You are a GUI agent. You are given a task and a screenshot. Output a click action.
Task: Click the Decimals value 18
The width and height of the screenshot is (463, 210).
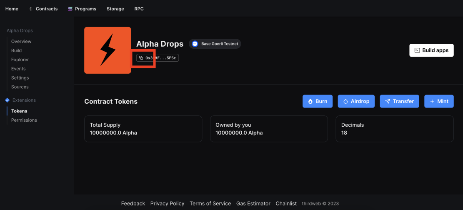[344, 133]
